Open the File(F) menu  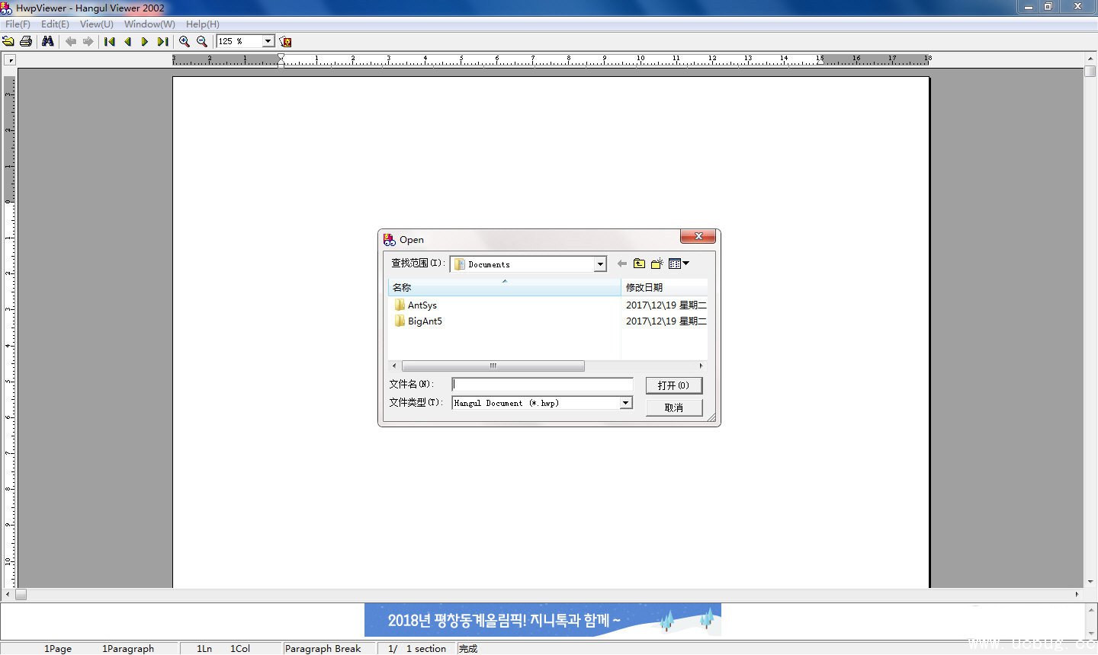pyautogui.click(x=18, y=24)
